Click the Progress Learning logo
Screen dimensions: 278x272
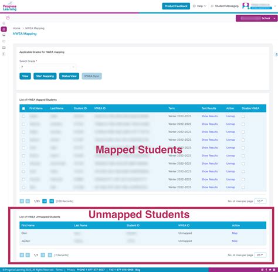pyautogui.click(x=9, y=6)
